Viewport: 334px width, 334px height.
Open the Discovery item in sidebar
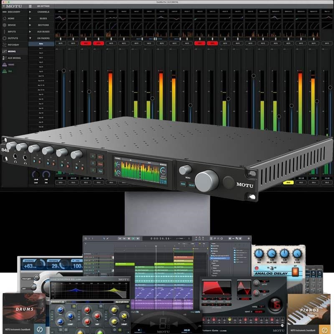pyautogui.click(x=13, y=12)
